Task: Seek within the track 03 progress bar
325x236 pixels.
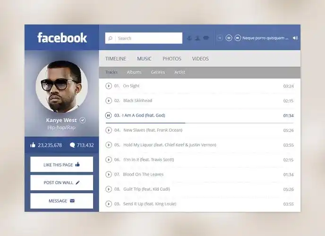Action: pos(199,123)
